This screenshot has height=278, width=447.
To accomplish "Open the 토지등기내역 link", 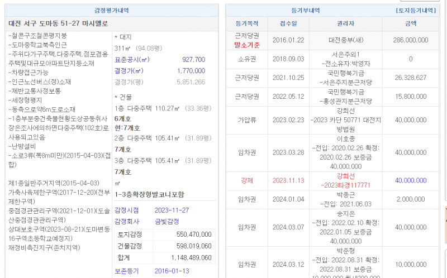I will tap(415, 11).
